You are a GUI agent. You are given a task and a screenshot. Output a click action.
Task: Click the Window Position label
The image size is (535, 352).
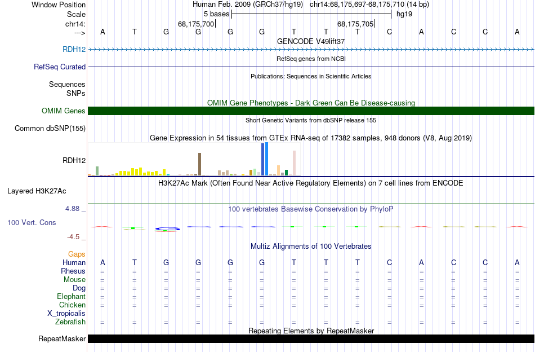(59, 5)
